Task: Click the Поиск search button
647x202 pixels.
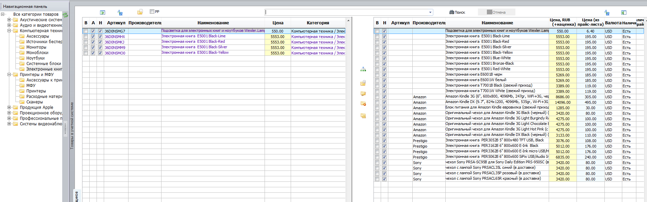Action: (x=457, y=12)
